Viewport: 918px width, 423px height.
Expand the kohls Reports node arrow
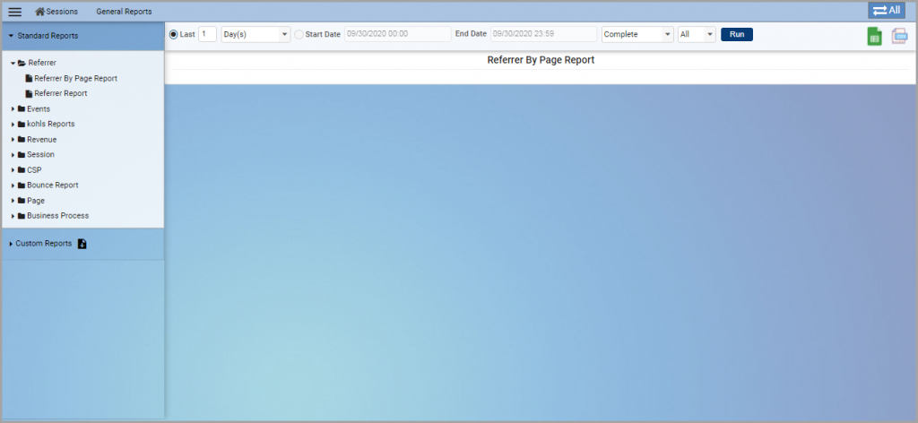tap(13, 124)
